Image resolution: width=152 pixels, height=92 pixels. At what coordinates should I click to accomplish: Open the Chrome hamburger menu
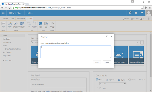pyautogui.click(x=150, y=8)
